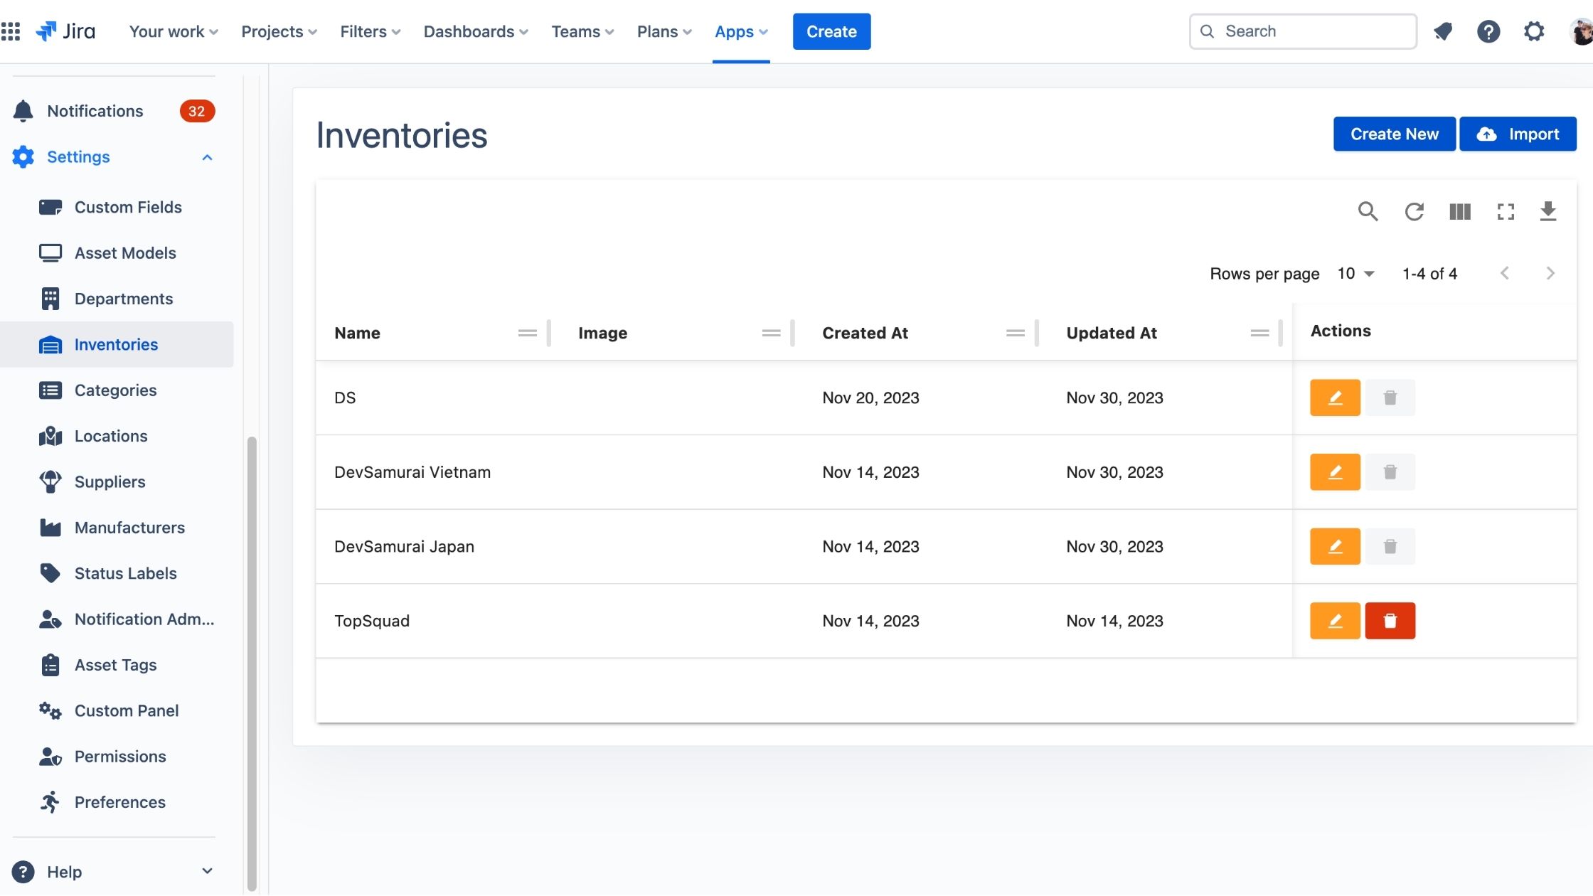Open Jira notifications megaphone icon
The width and height of the screenshot is (1593, 896).
pos(1443,31)
